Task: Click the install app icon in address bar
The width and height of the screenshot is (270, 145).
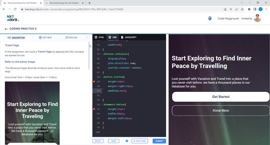Action: click(x=225, y=9)
